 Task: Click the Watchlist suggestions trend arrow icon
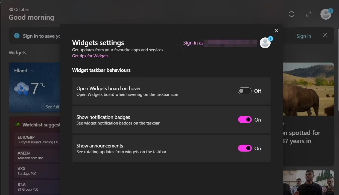click(x=17, y=125)
